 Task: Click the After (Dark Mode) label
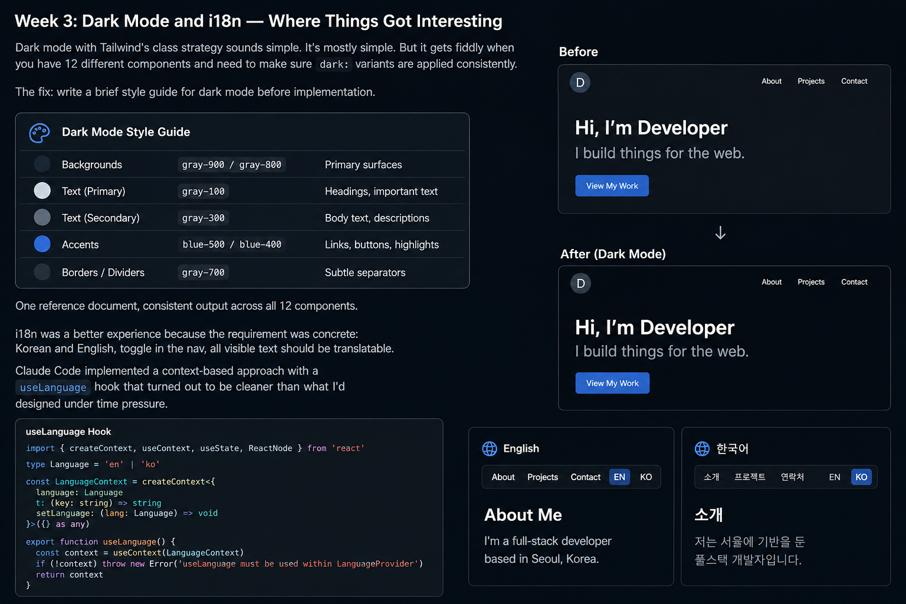613,254
